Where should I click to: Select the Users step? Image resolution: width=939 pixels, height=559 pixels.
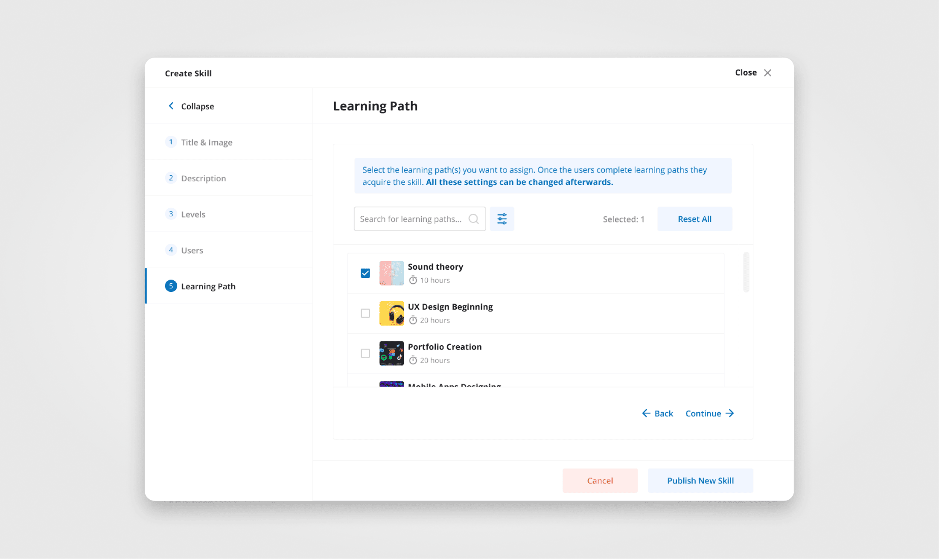(x=192, y=250)
